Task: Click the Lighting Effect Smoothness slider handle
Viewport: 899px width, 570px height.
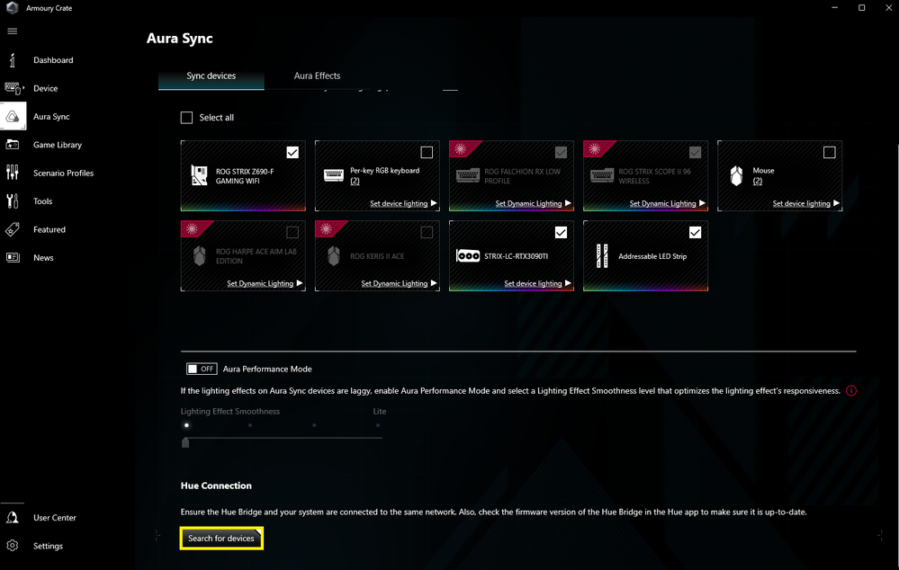Action: click(x=185, y=442)
